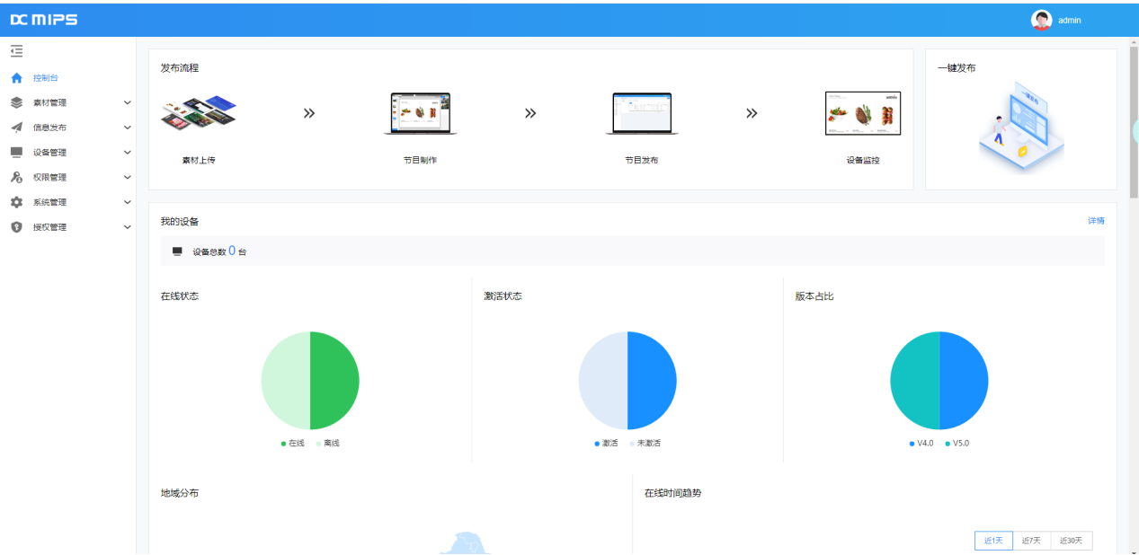1139x555 pixels.
Task: Click the home icon beside 控制台
Action: pos(16,78)
